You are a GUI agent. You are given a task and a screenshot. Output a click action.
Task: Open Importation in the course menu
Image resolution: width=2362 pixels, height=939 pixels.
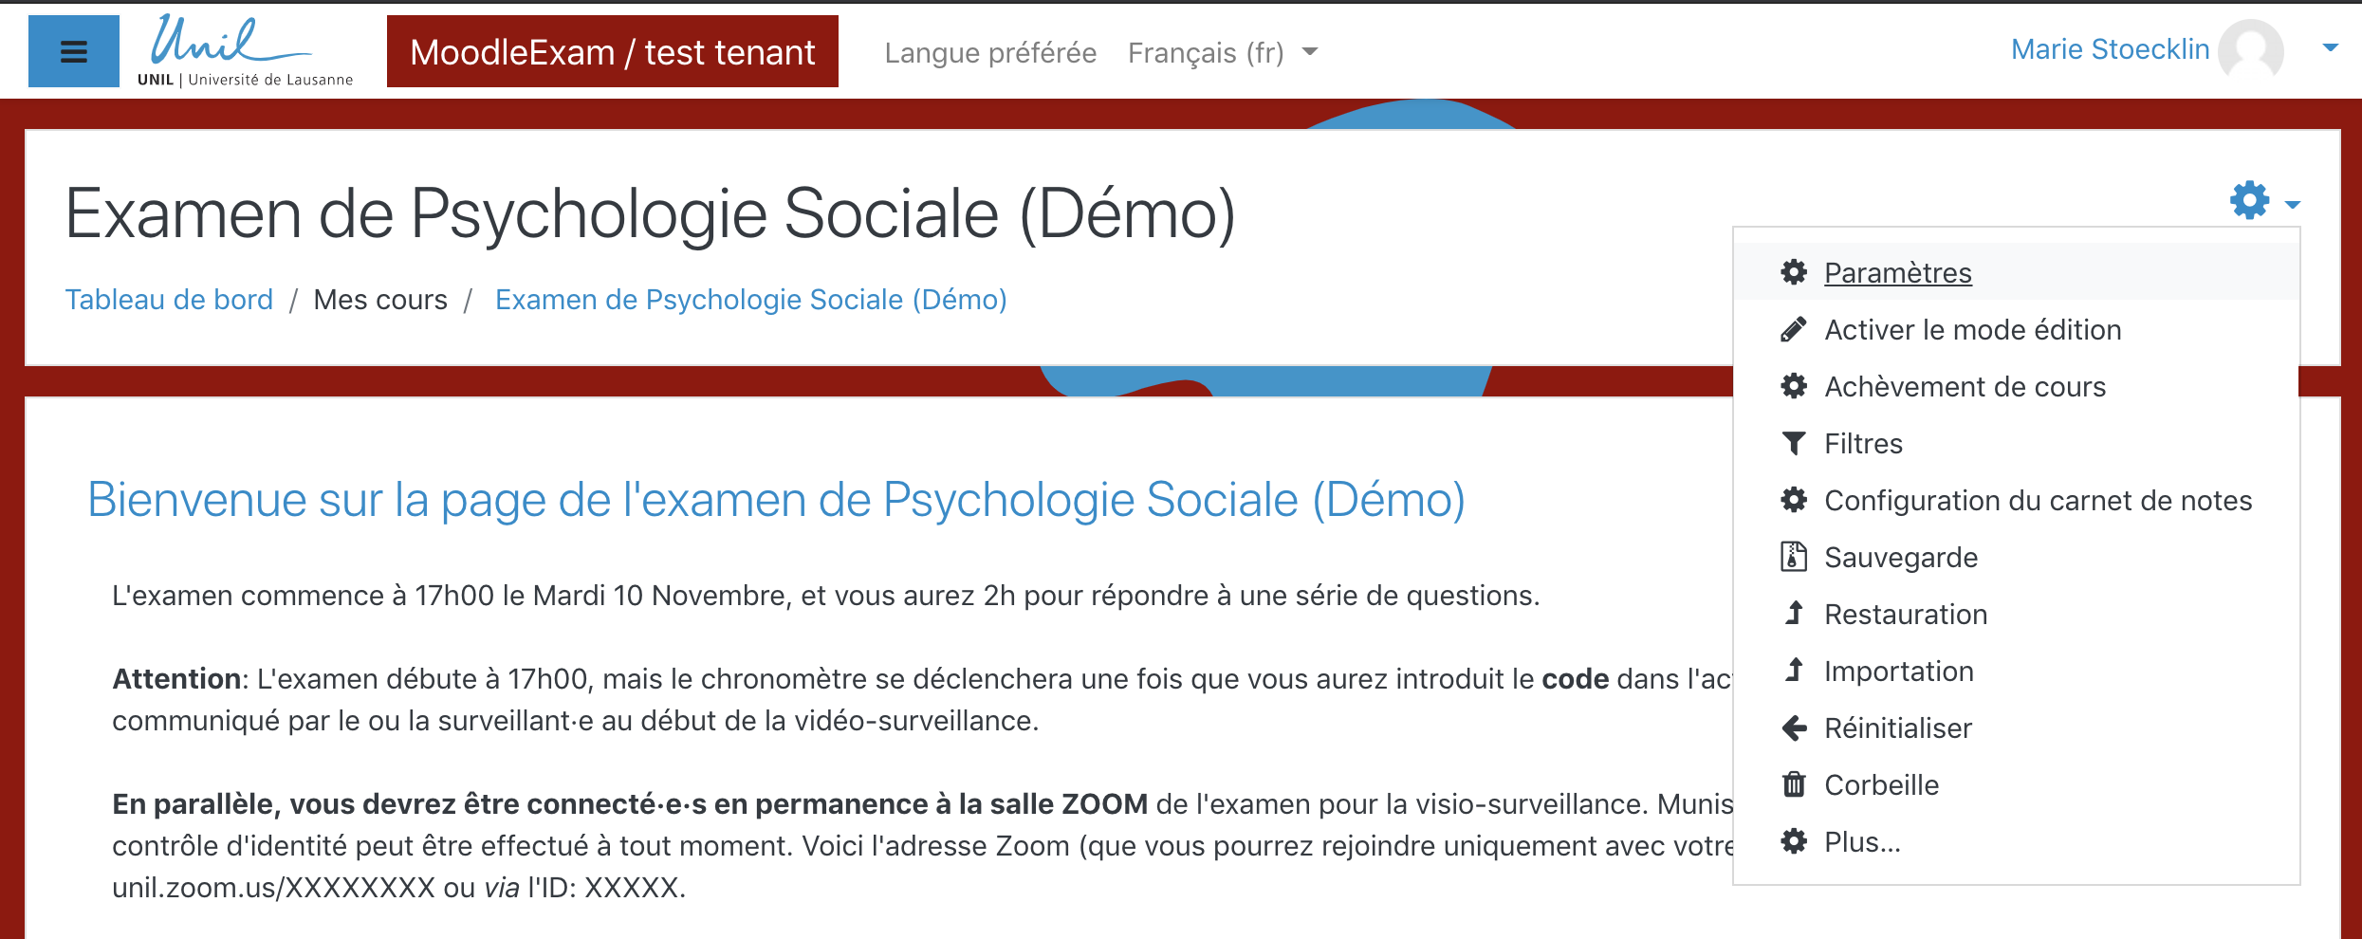(x=1898, y=671)
